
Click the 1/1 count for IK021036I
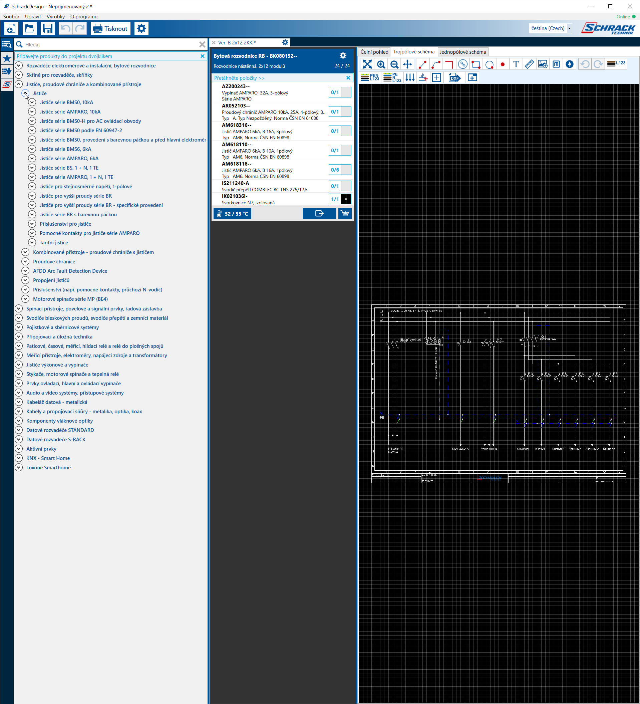335,199
